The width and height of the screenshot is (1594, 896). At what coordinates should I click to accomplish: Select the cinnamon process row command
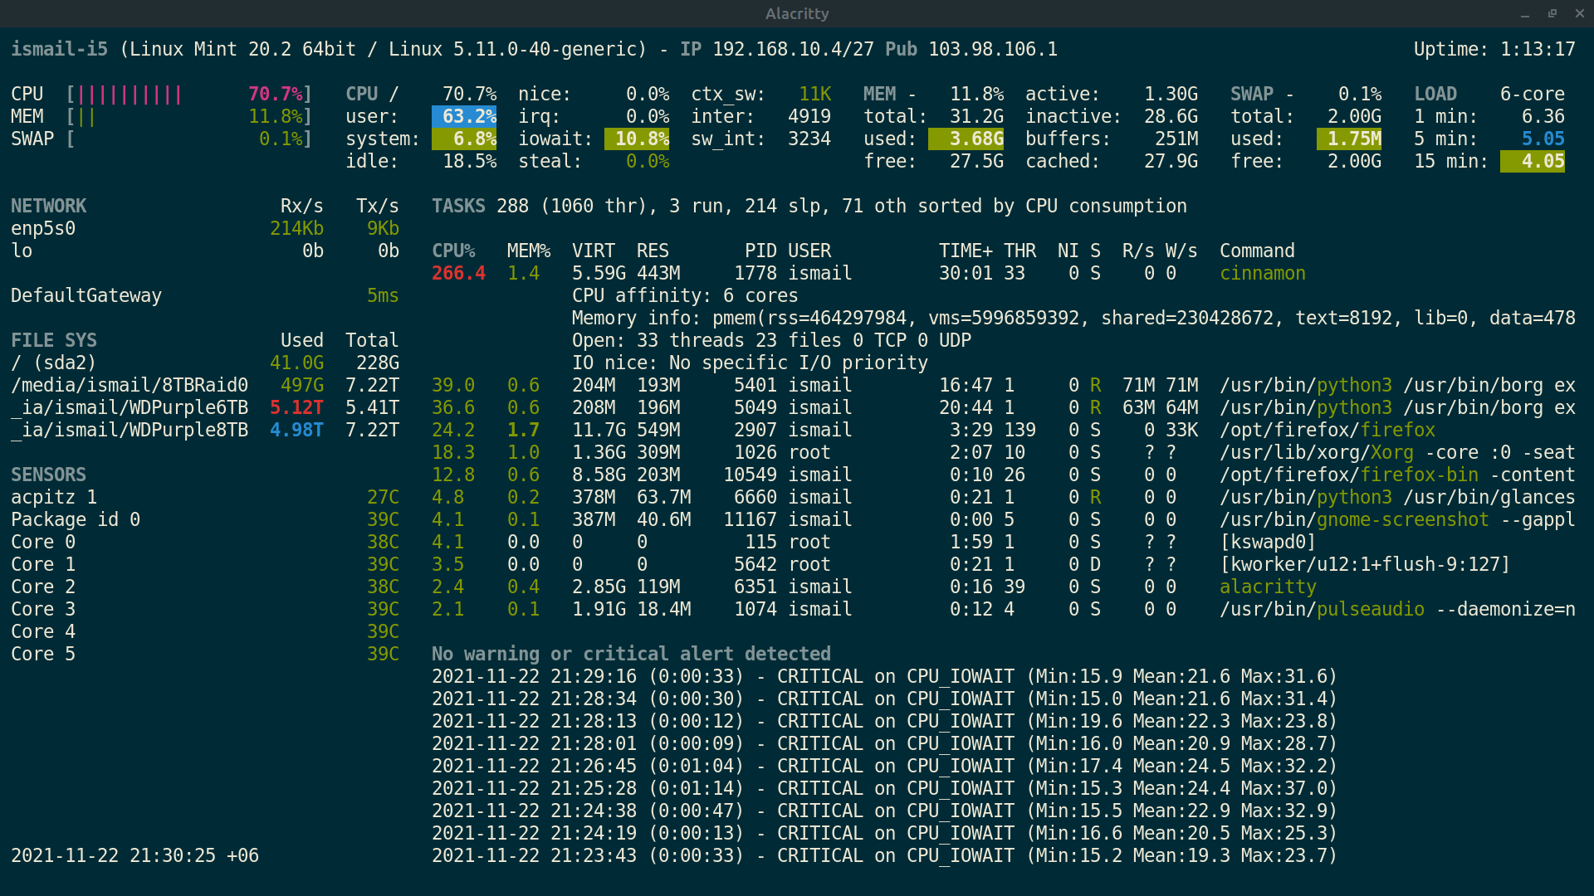coord(1262,274)
